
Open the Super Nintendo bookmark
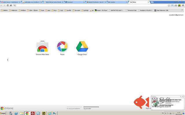coord(162,10)
